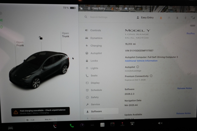Screen dimensions: 197x131
Task: Open the Arcade joystick app
Action: 122,124
